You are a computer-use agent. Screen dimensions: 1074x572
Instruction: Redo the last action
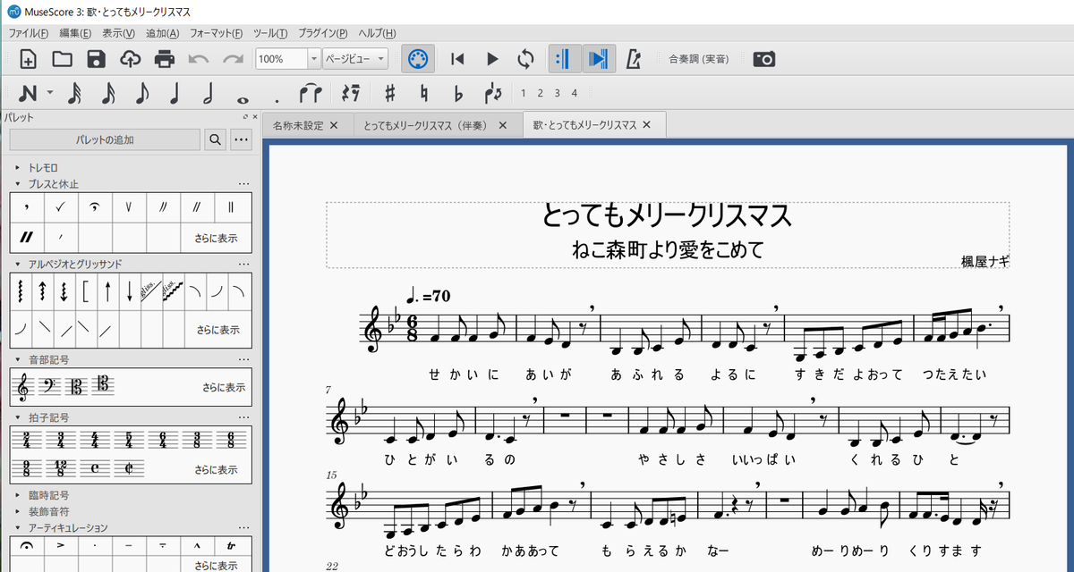coord(233,59)
